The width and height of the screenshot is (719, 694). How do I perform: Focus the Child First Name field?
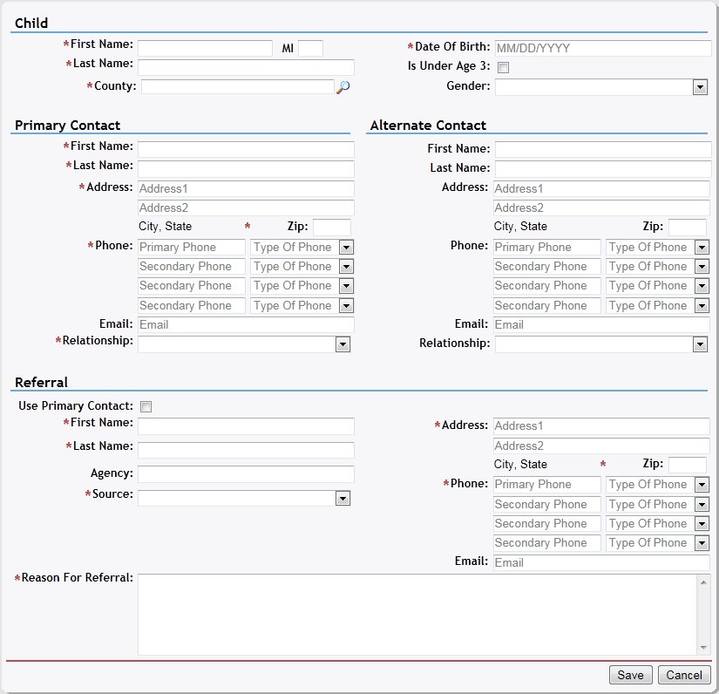[x=205, y=48]
